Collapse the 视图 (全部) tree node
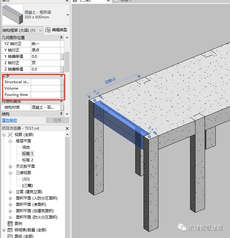230x238 pixels. pos(4,135)
